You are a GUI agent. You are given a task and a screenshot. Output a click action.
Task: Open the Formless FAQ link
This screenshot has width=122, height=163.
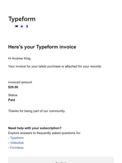pos(17,148)
